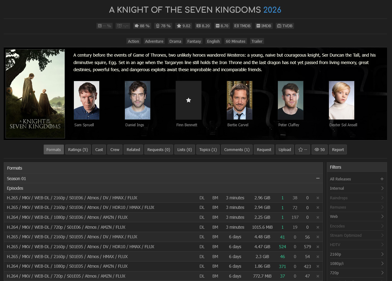Click the 8.70 rating badge
This screenshot has height=281, width=392.
click(x=222, y=26)
